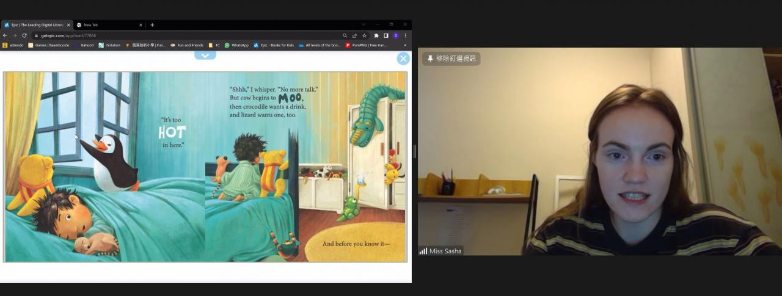Screen dimensions: 782x296
Task: Share this page from the address bar
Action: coord(354,35)
